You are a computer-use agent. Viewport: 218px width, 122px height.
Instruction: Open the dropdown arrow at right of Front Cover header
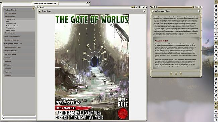pyautogui.click(x=144, y=11)
